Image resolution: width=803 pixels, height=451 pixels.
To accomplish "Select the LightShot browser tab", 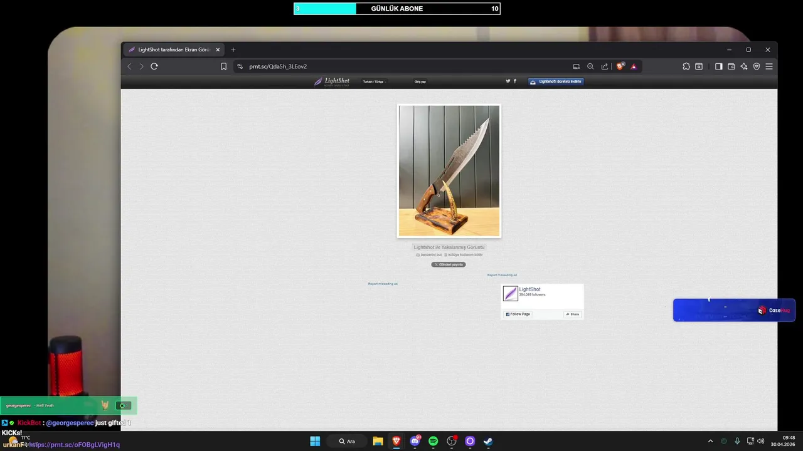I will pyautogui.click(x=174, y=49).
